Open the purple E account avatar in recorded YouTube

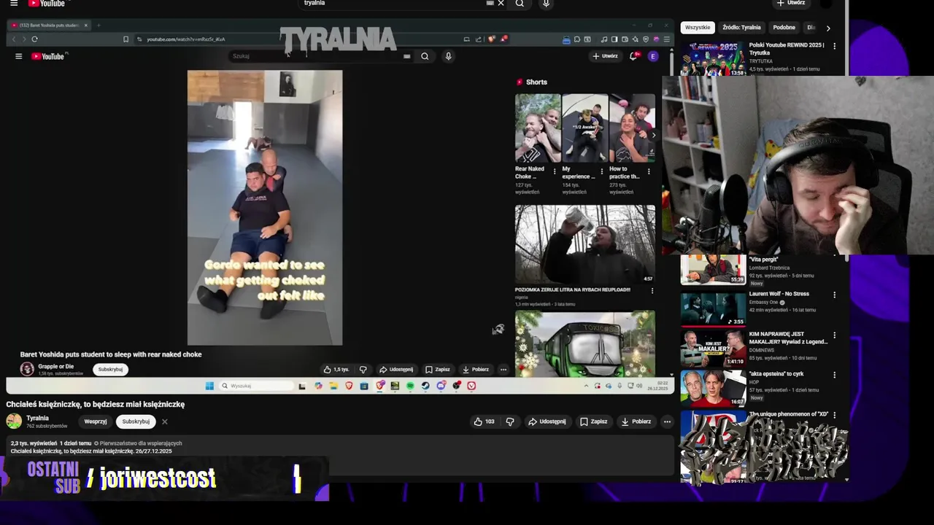[x=653, y=56]
